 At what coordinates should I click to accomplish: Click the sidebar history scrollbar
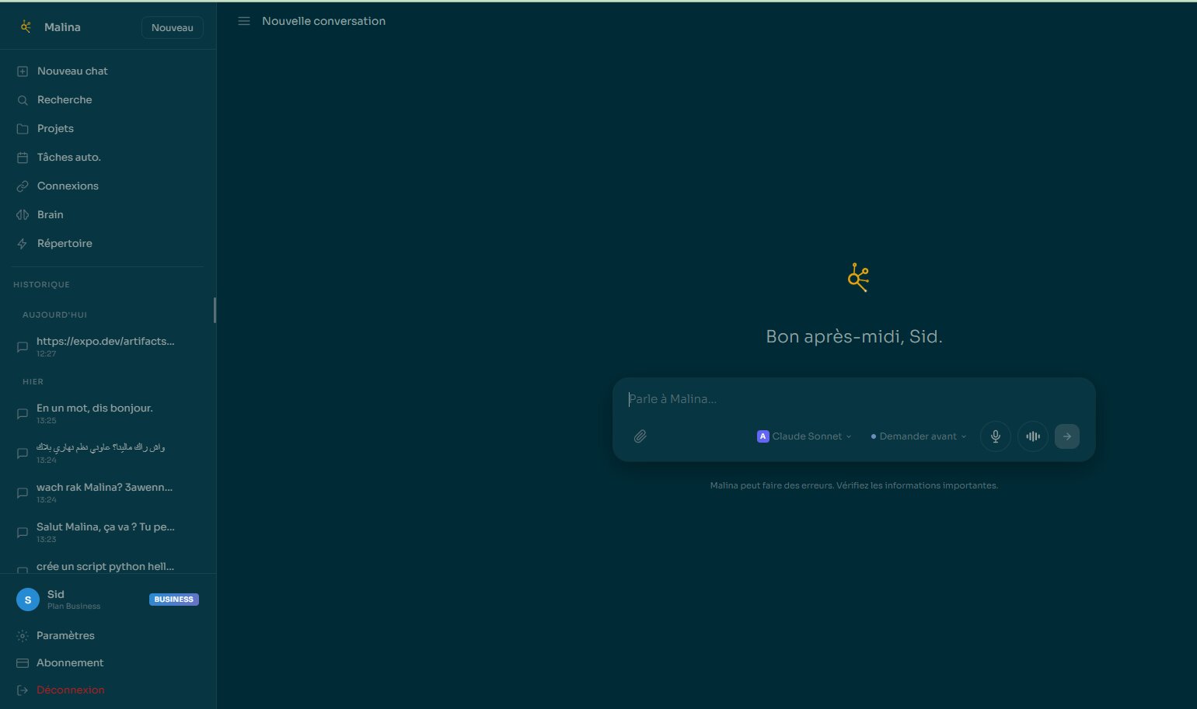click(215, 310)
